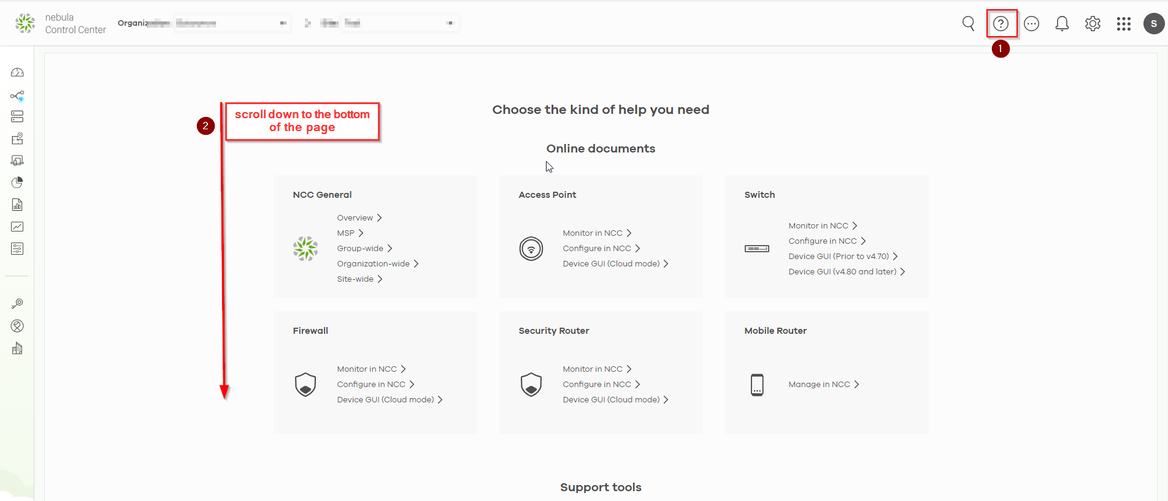This screenshot has height=501, width=1168.
Task: Click the speech bubble ellipsis icon
Action: pos(1031,24)
